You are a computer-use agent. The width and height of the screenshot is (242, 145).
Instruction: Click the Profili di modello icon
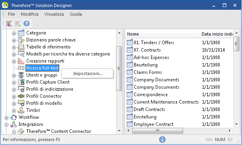[21, 103]
